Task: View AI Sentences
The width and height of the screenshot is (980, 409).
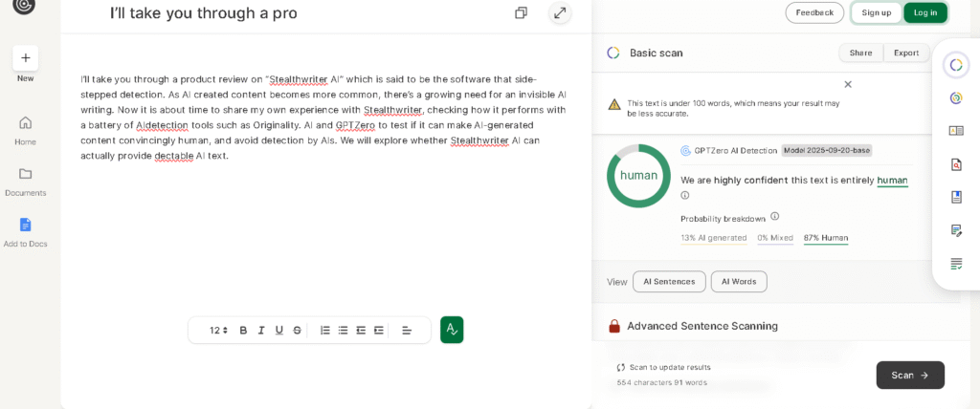Action: click(669, 282)
